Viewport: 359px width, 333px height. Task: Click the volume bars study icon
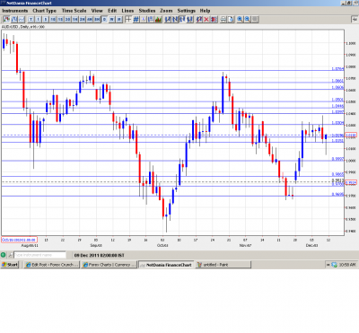click(x=158, y=20)
